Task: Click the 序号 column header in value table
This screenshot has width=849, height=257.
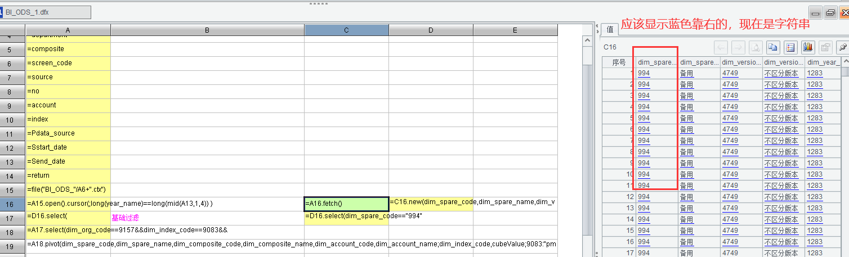Action: (x=619, y=62)
